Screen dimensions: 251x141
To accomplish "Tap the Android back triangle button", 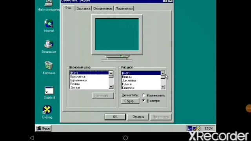I will [x=32, y=137].
